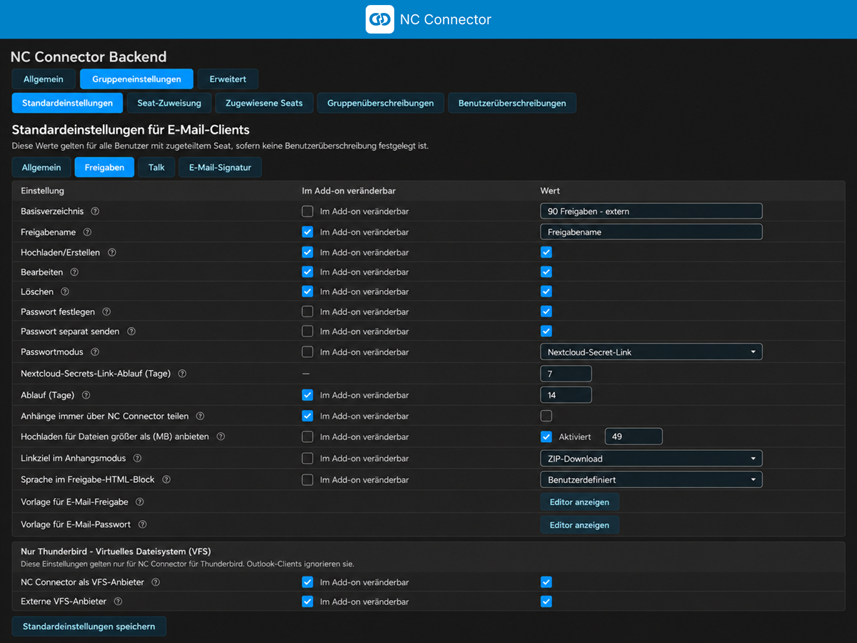Screen dimensions: 857x643
Task: Help icon for Anhänge immer über NC Connector teilen
Action: point(200,416)
